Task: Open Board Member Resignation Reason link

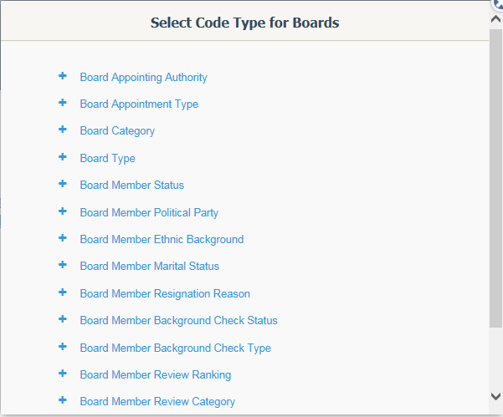Action: pyautogui.click(x=165, y=294)
